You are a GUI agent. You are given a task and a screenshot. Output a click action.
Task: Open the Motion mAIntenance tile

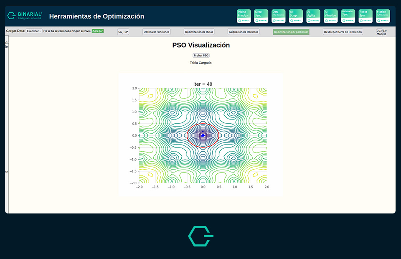(383, 16)
